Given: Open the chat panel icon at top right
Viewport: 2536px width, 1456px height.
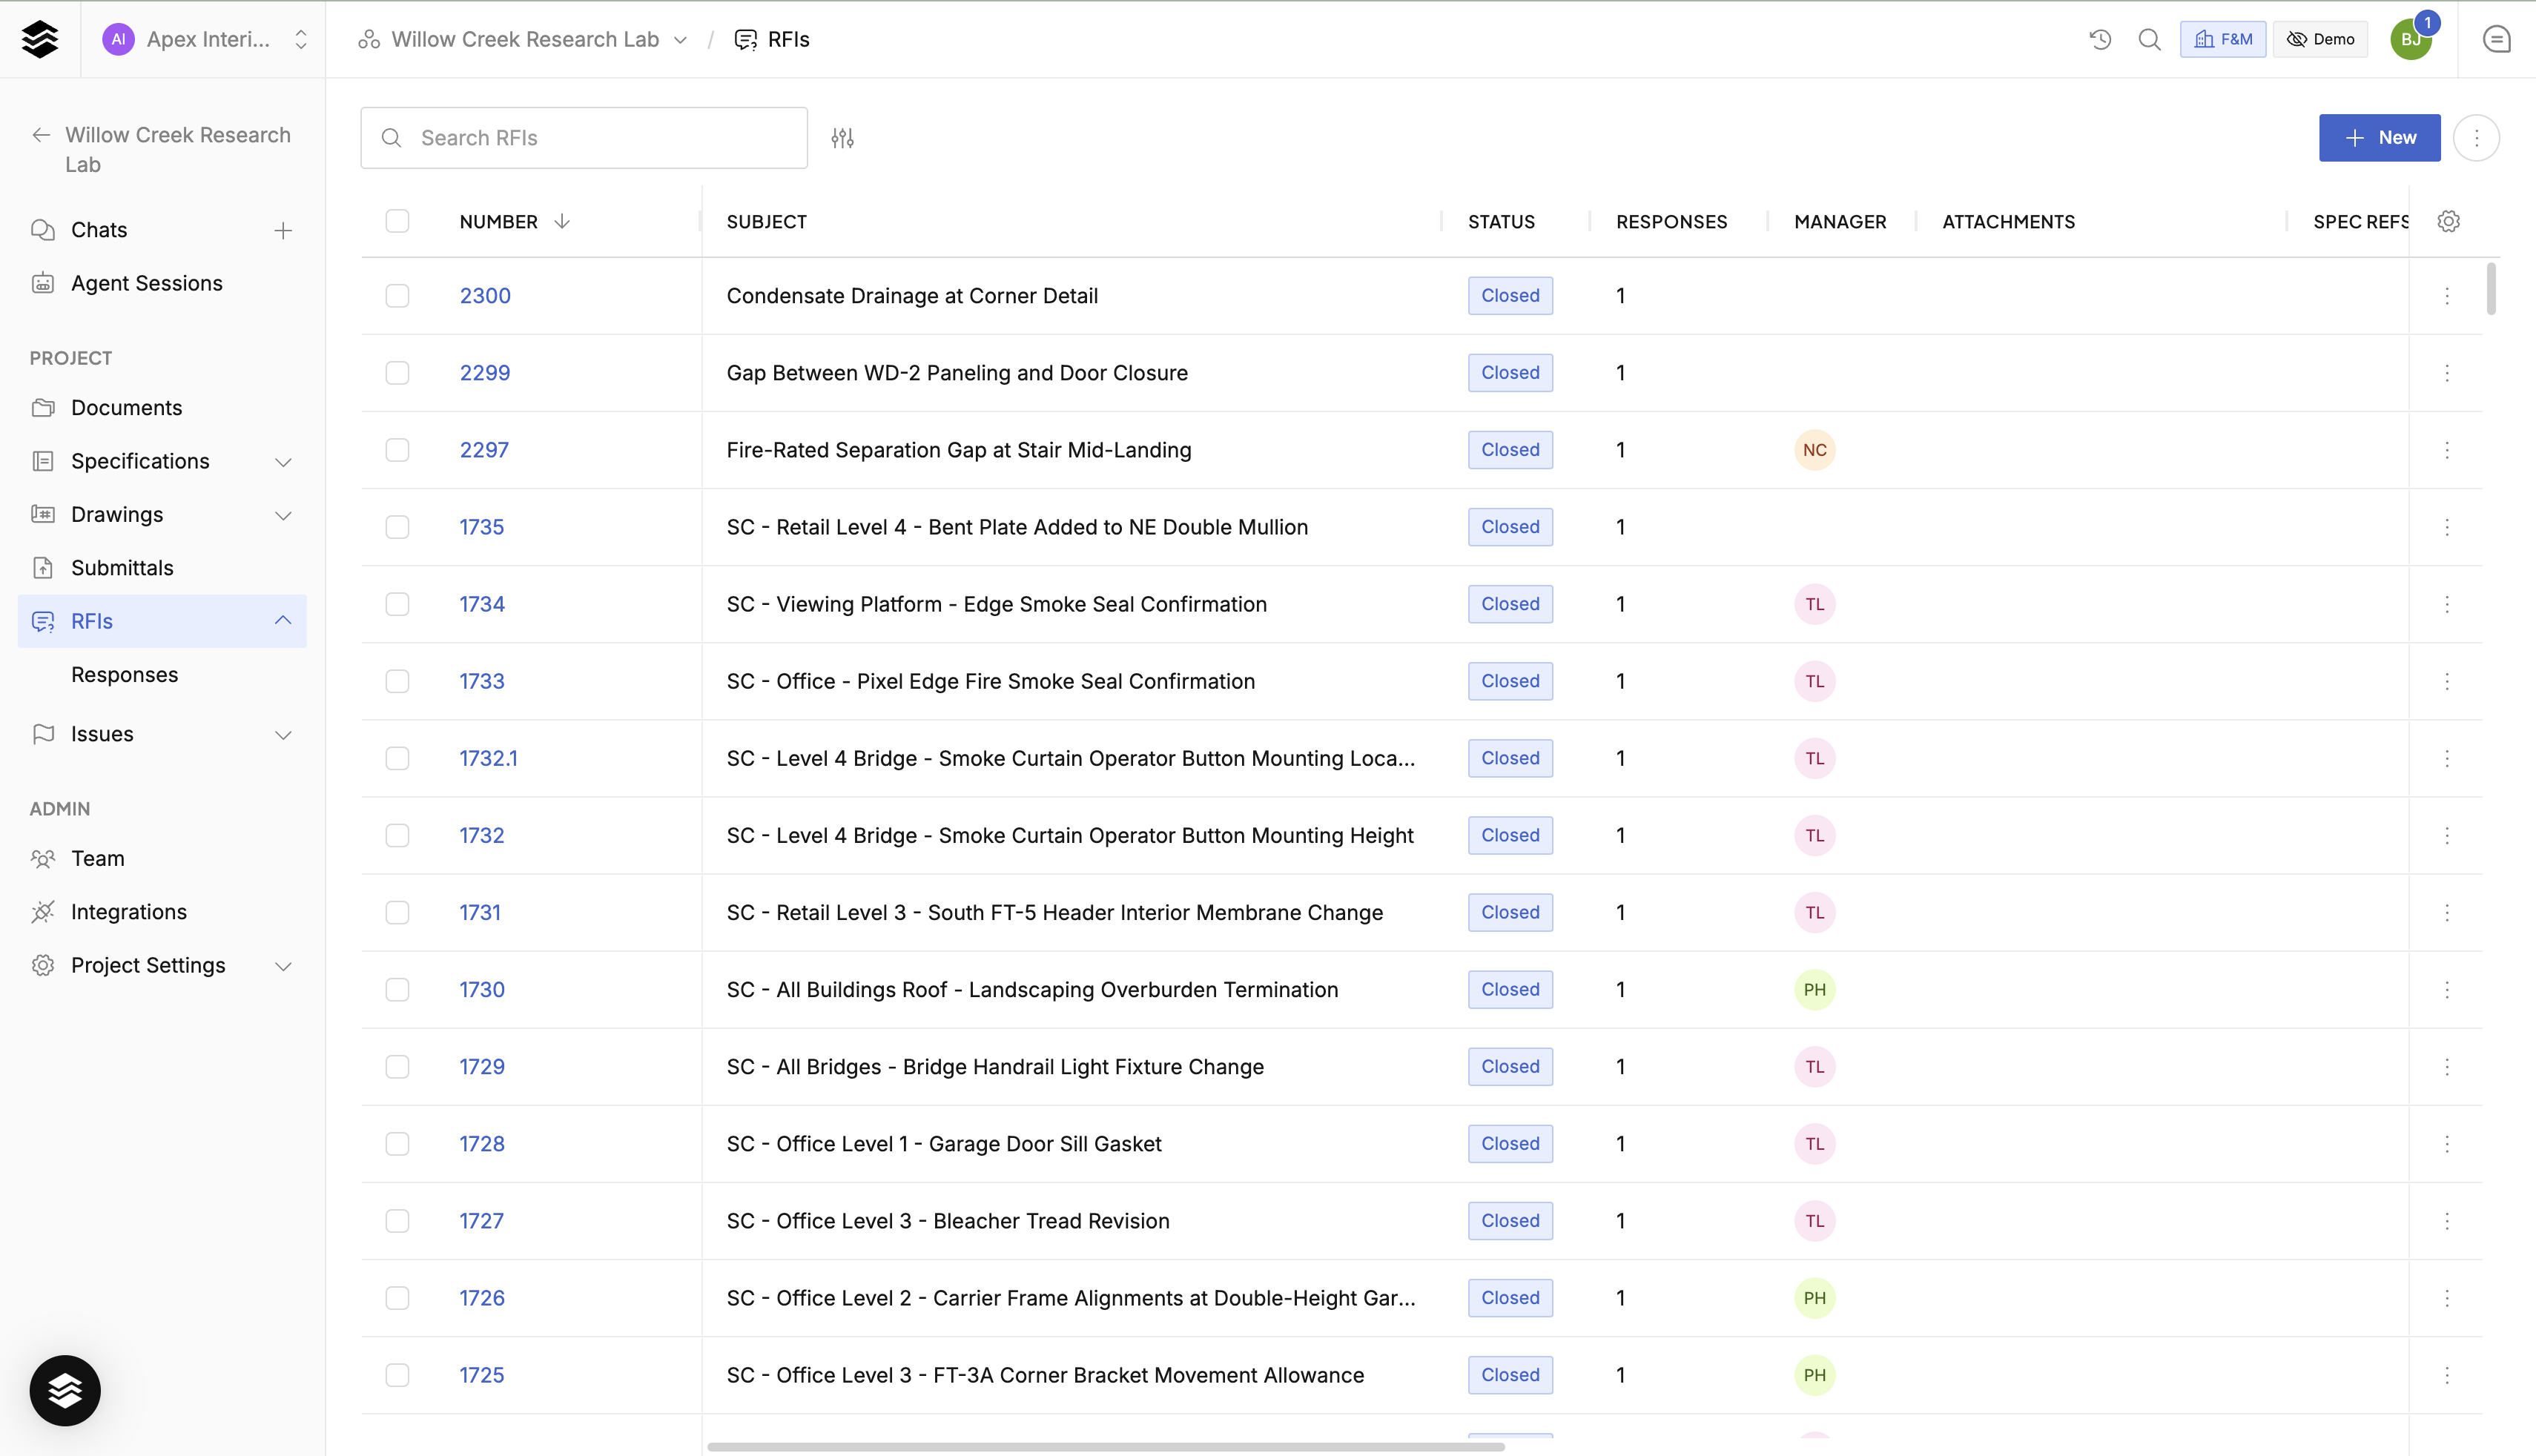Looking at the screenshot, I should coord(2496,39).
